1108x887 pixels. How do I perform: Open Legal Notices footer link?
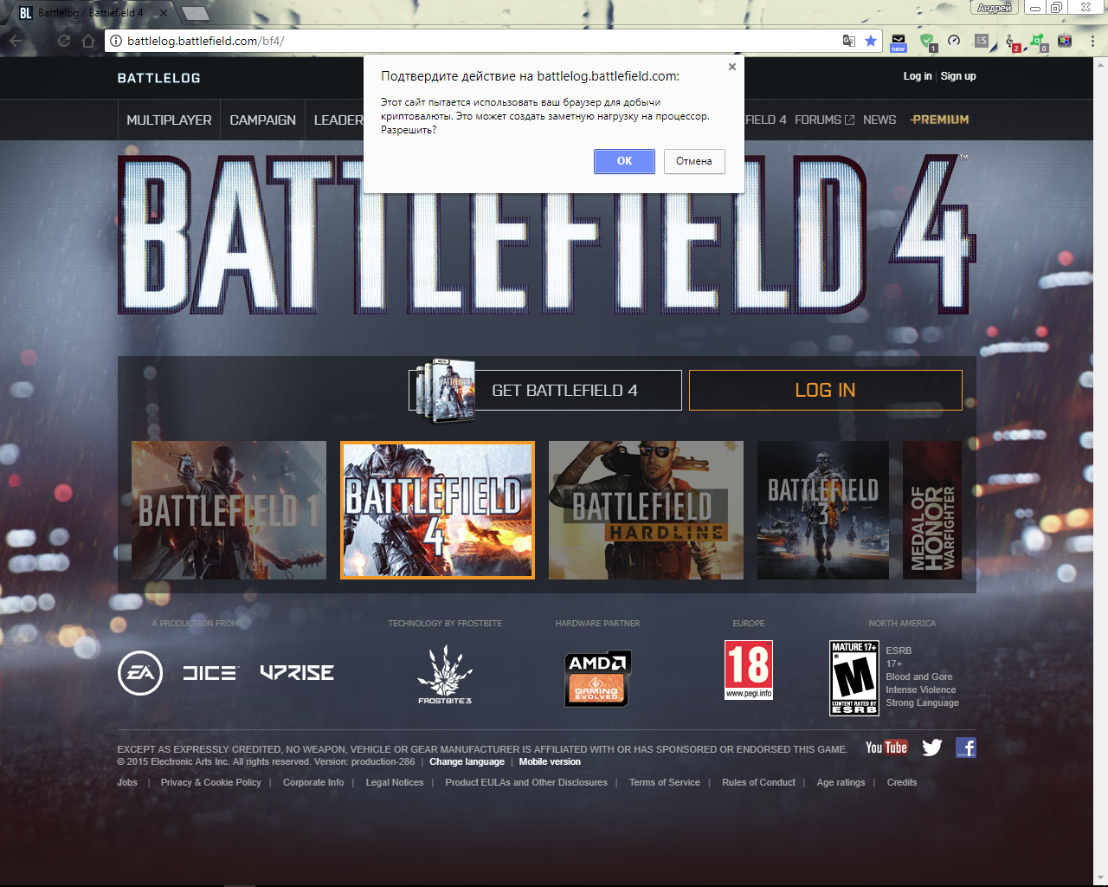[x=395, y=782]
